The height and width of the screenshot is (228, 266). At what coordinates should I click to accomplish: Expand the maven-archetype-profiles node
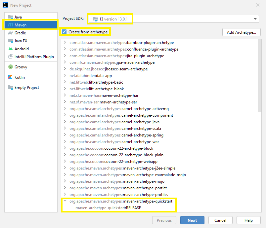[65, 194]
